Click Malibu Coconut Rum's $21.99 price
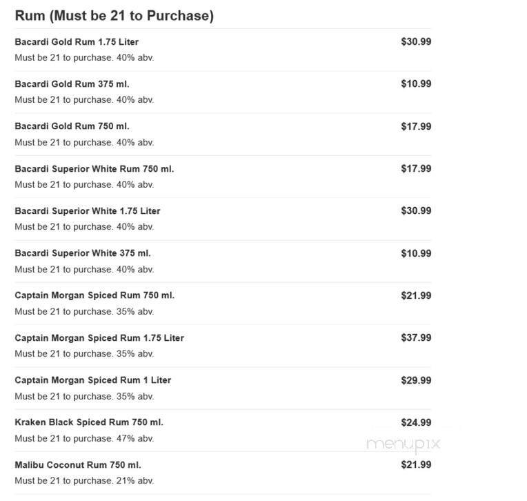Image resolution: width=527 pixels, height=501 pixels. click(416, 464)
